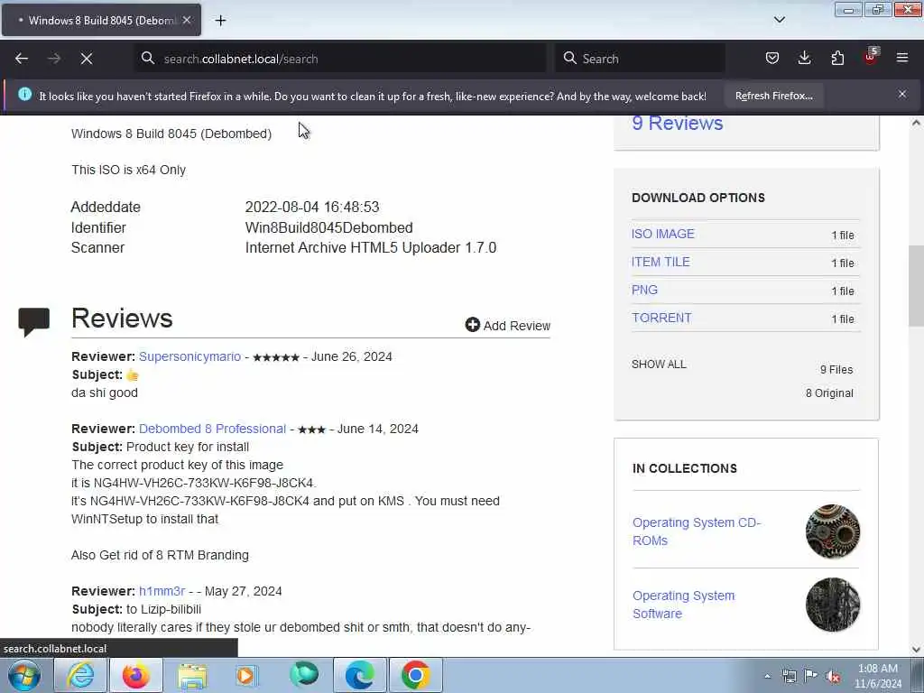Click Internet Archive HTML5 Uploader 1.7.0 text

(371, 247)
